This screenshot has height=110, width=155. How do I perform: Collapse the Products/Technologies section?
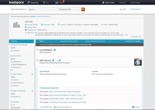click(x=10, y=45)
